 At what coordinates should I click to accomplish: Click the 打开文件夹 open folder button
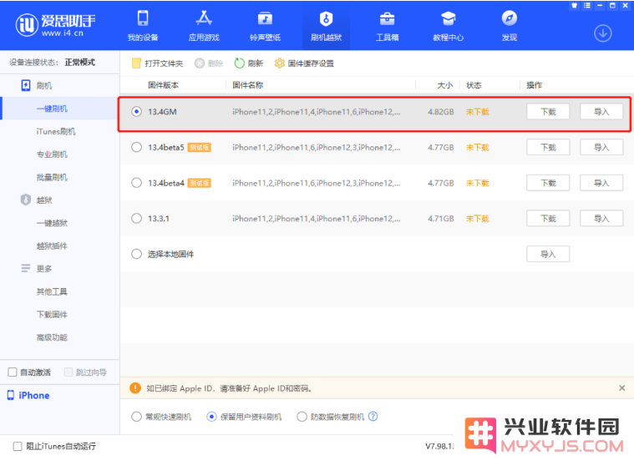(157, 63)
